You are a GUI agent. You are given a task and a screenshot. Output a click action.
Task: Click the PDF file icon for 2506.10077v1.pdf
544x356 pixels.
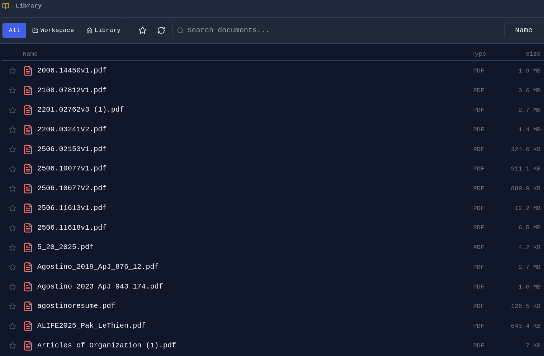coord(28,169)
